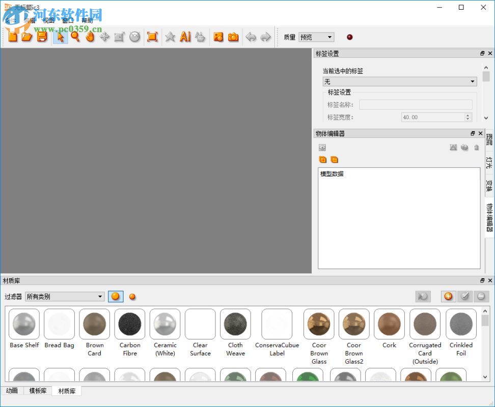Viewport: 495px width, 407px height.
Task: Select the small red filter dot
Action: [132, 296]
